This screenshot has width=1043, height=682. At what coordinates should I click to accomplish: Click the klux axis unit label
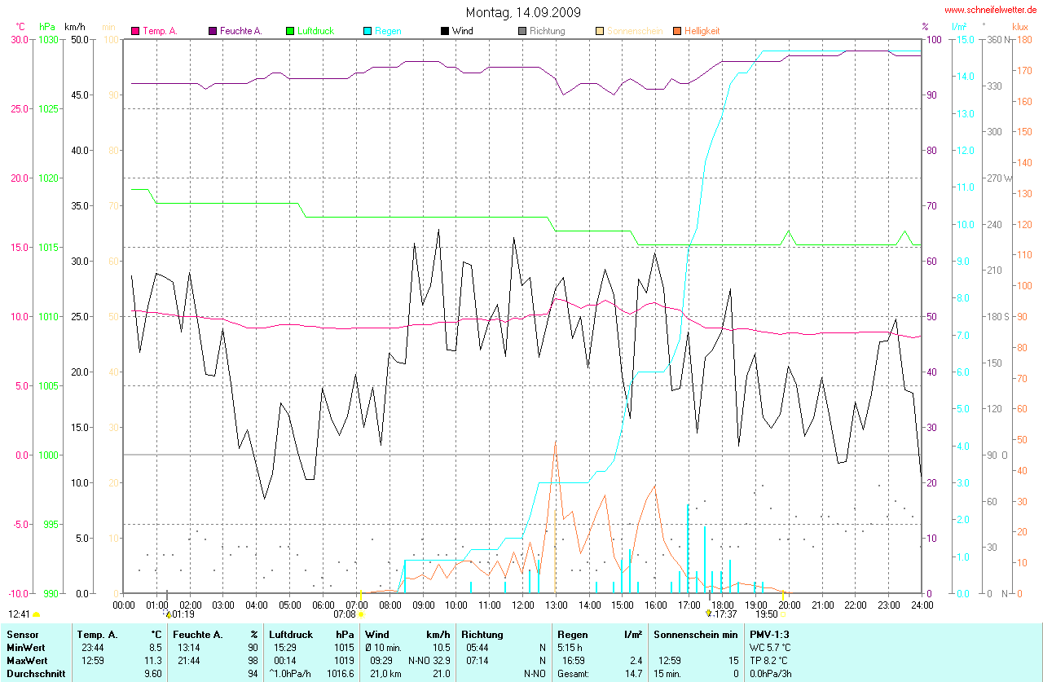coord(1019,27)
